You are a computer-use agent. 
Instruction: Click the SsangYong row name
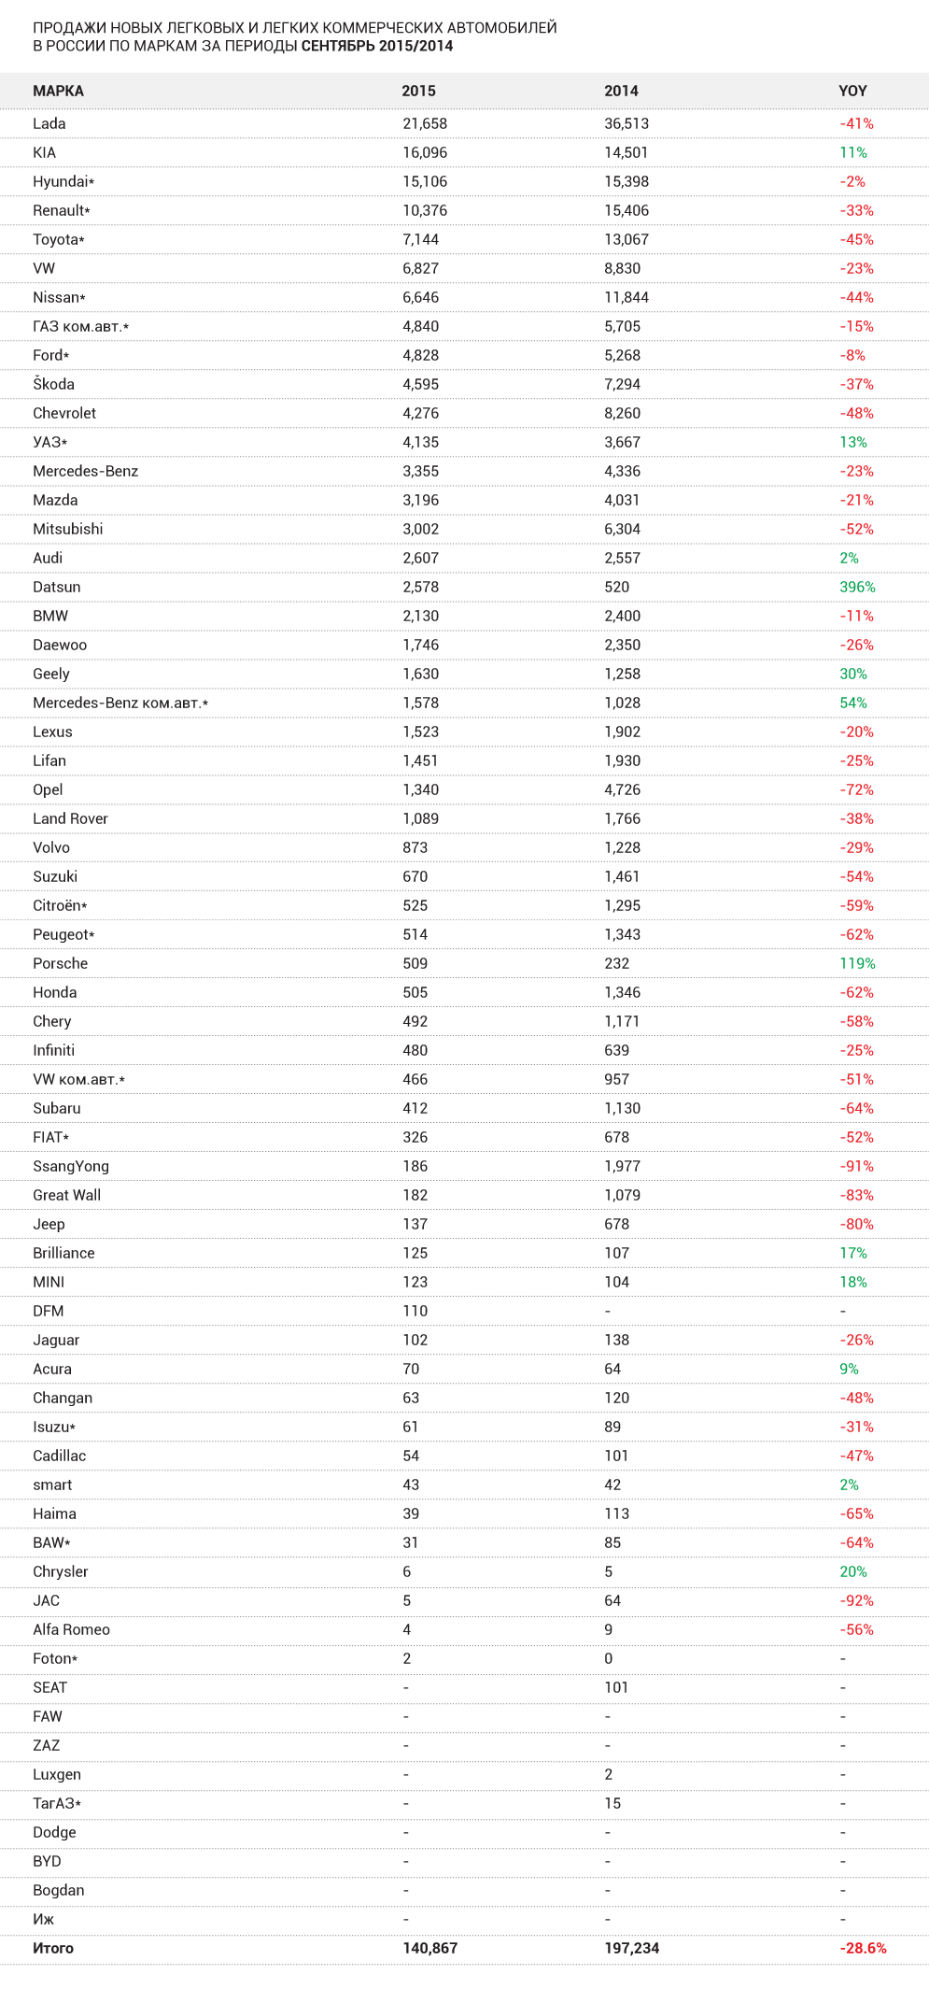coord(71,1166)
